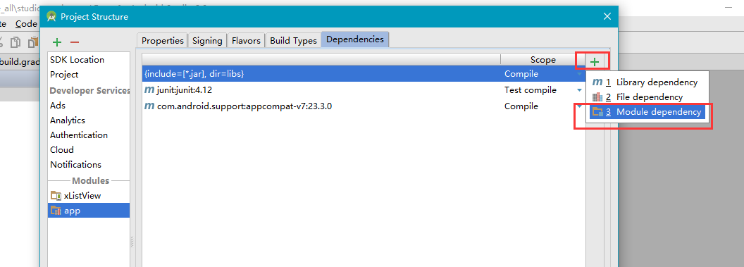Screen dimensions: 744x267
Task: Select the app module
Action: click(x=89, y=211)
